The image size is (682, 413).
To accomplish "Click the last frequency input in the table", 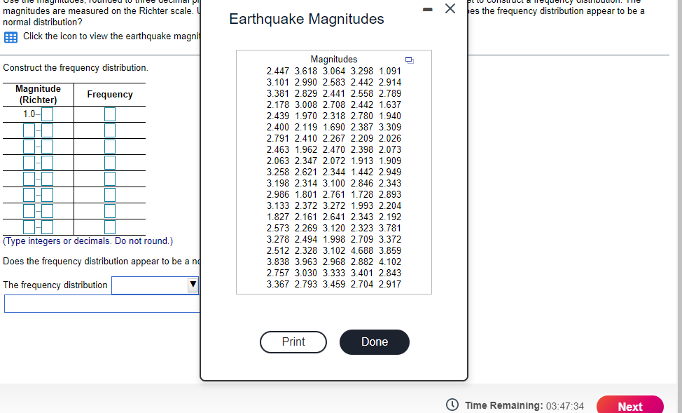I will coord(110,226).
